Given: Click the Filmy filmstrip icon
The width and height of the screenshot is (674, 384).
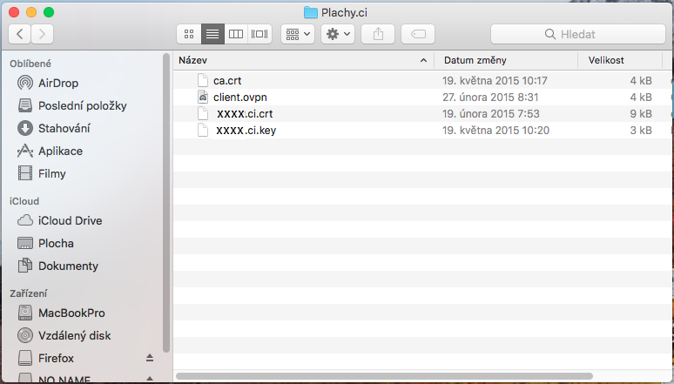Looking at the screenshot, I should coord(25,173).
